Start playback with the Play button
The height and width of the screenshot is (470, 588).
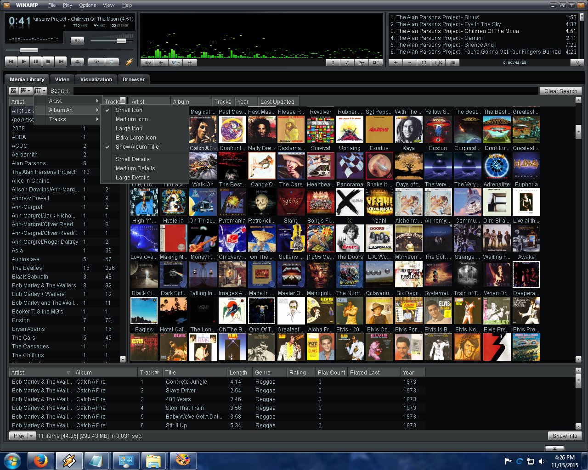(23, 61)
